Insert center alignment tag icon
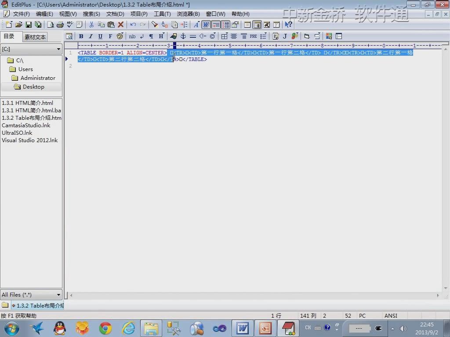 pyautogui.click(x=234, y=36)
